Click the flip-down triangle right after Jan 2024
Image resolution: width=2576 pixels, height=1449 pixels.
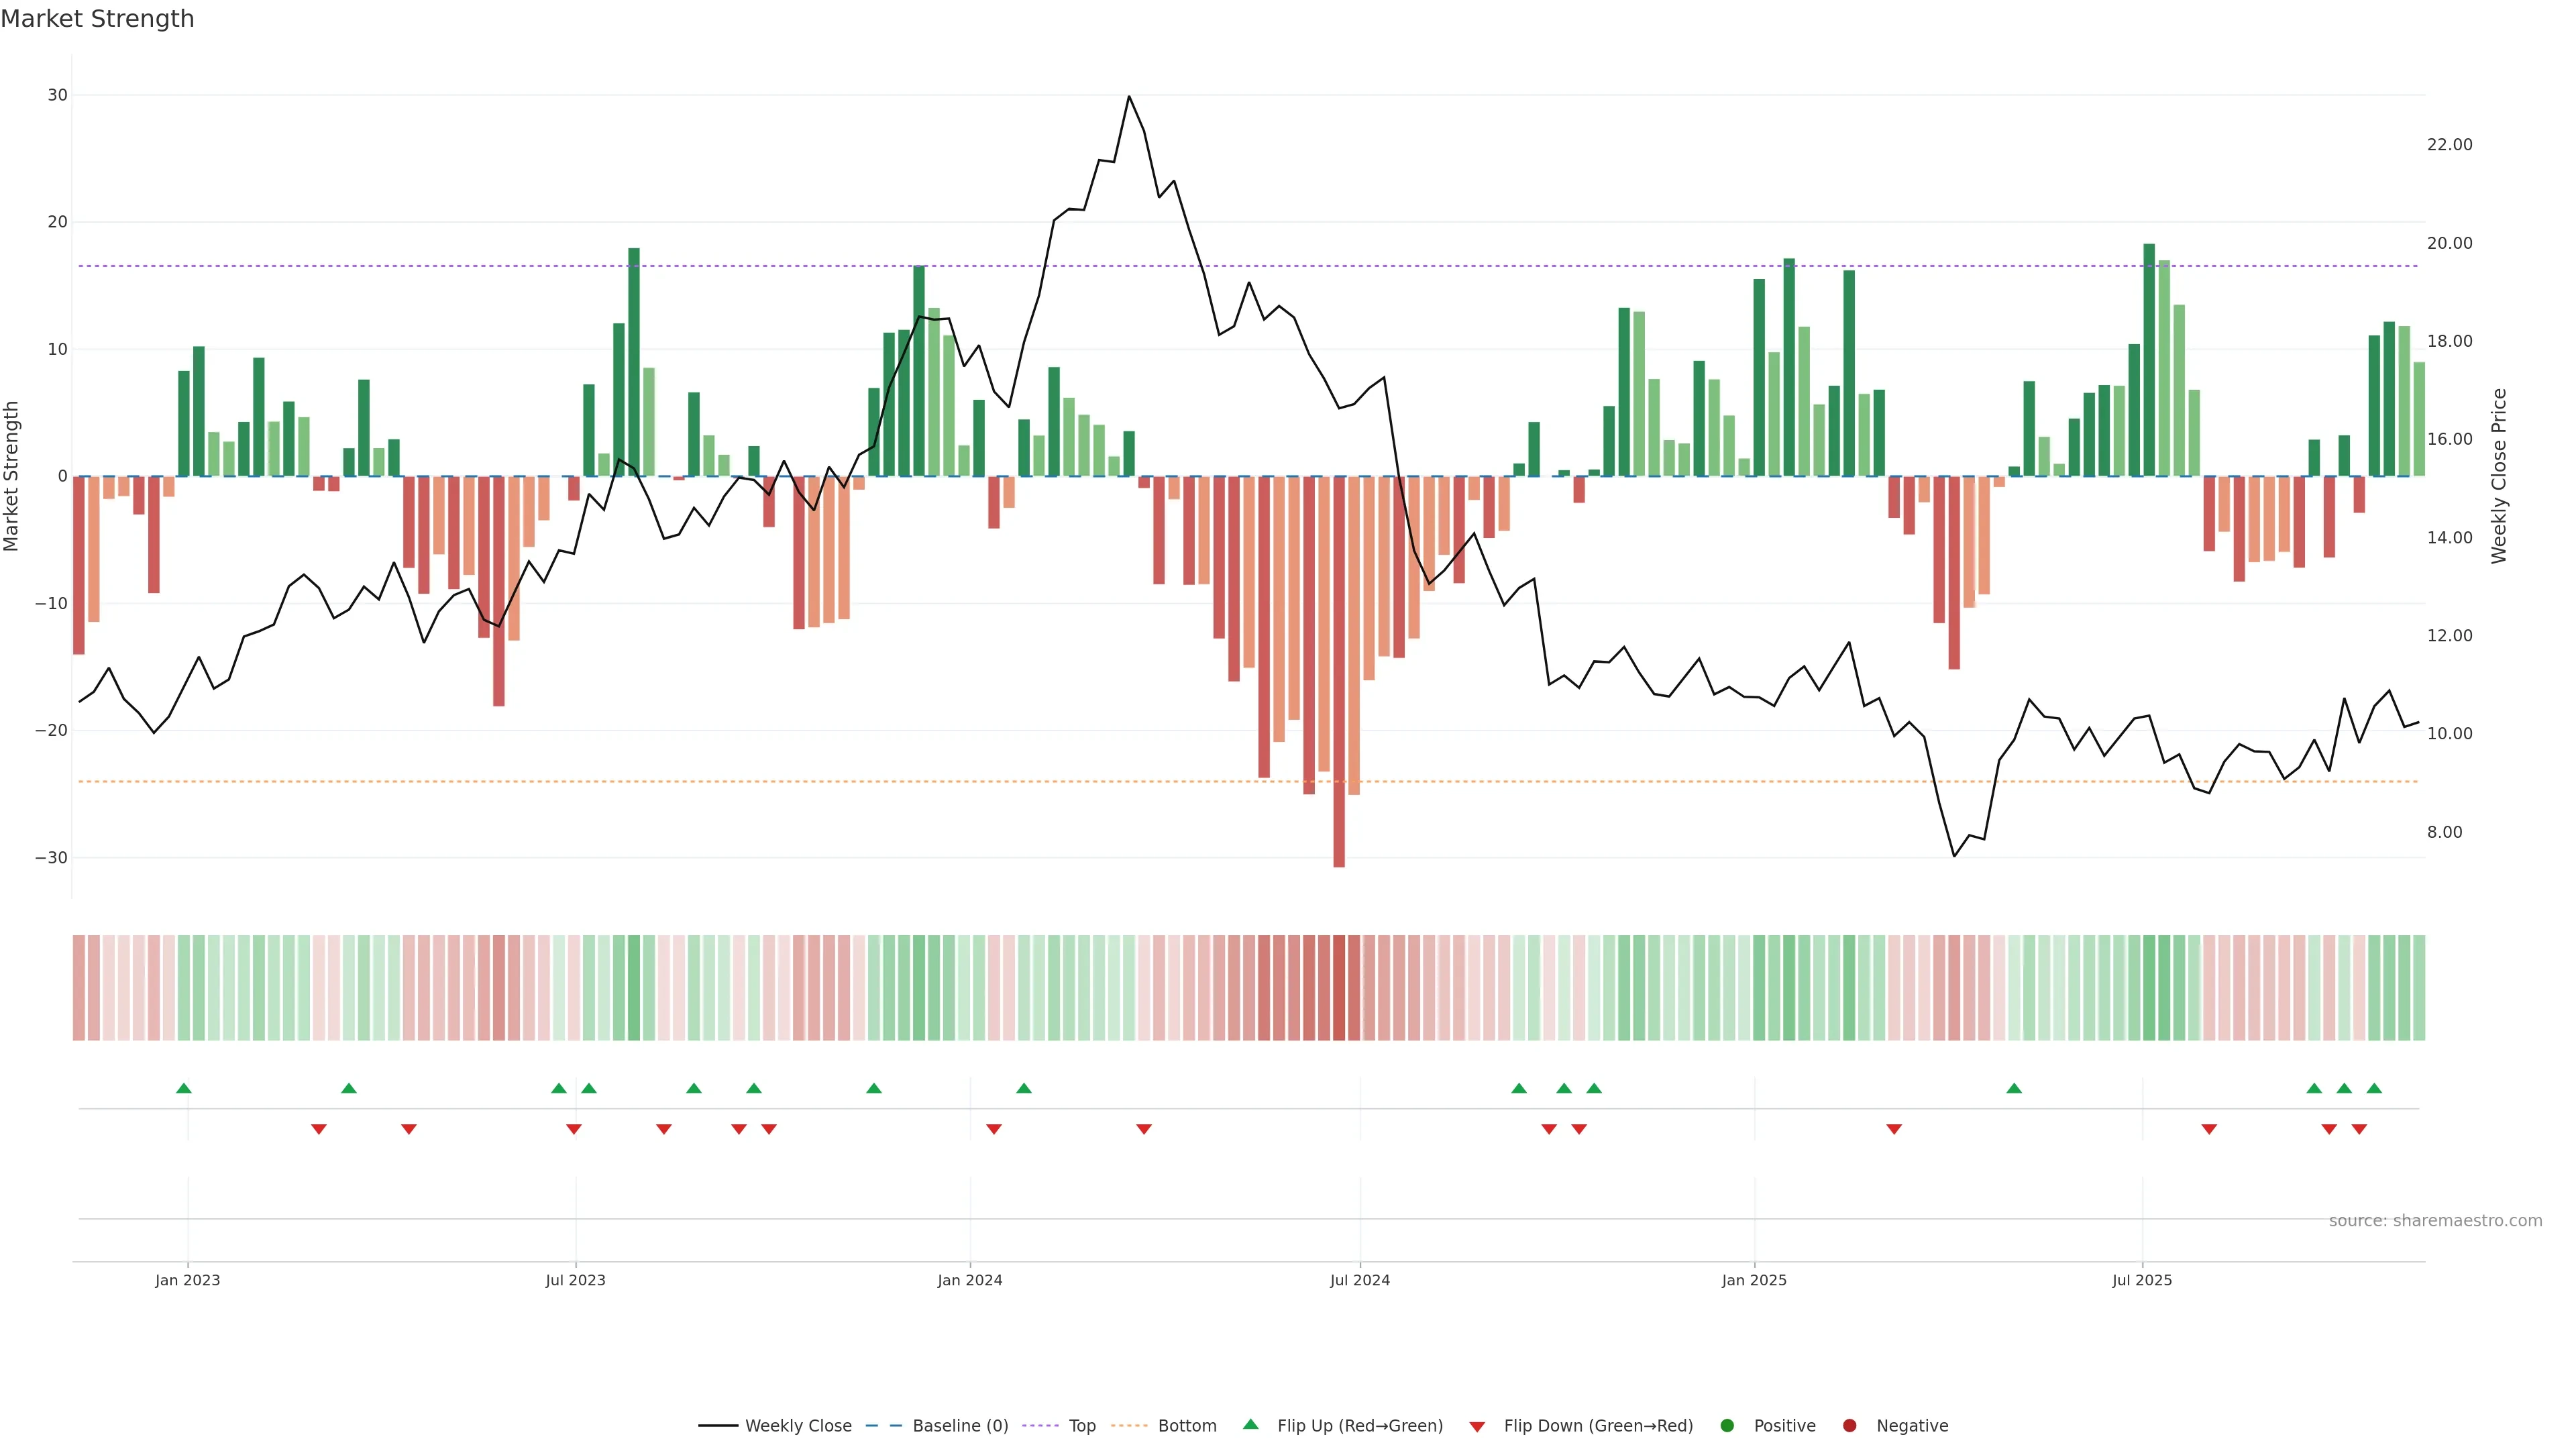click(994, 1129)
